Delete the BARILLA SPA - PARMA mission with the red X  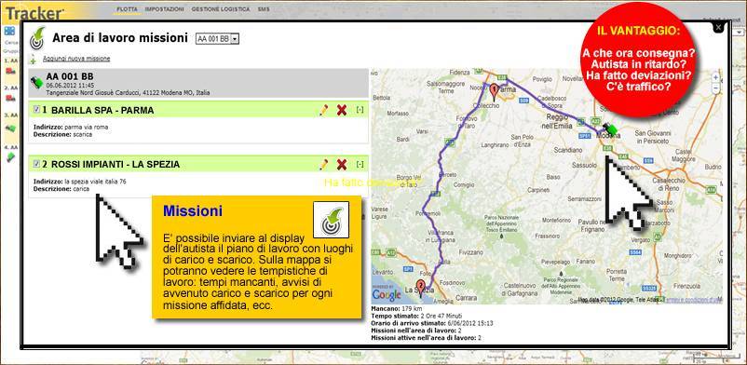coord(342,110)
